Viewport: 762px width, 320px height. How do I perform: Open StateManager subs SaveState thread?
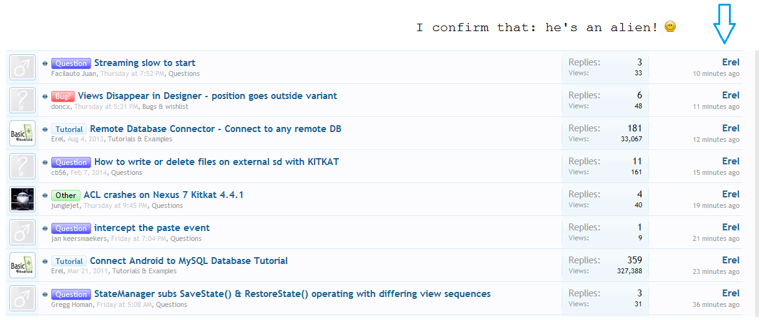(292, 294)
